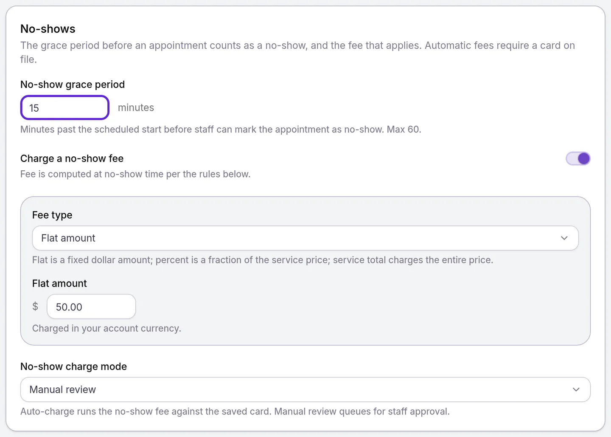
Task: Click the 'No-show charge mode' label
Action: click(74, 367)
